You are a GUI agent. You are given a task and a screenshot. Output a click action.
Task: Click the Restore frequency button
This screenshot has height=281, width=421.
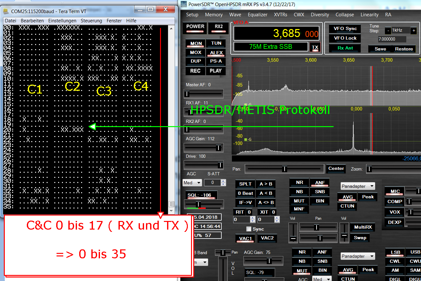pyautogui.click(x=404, y=49)
